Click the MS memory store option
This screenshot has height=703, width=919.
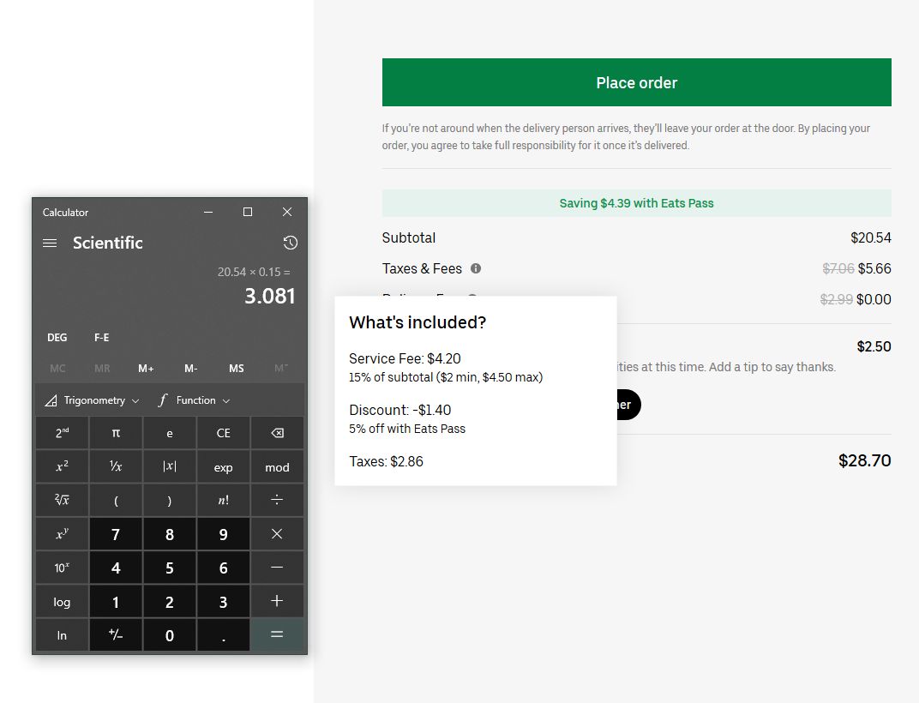click(x=236, y=369)
